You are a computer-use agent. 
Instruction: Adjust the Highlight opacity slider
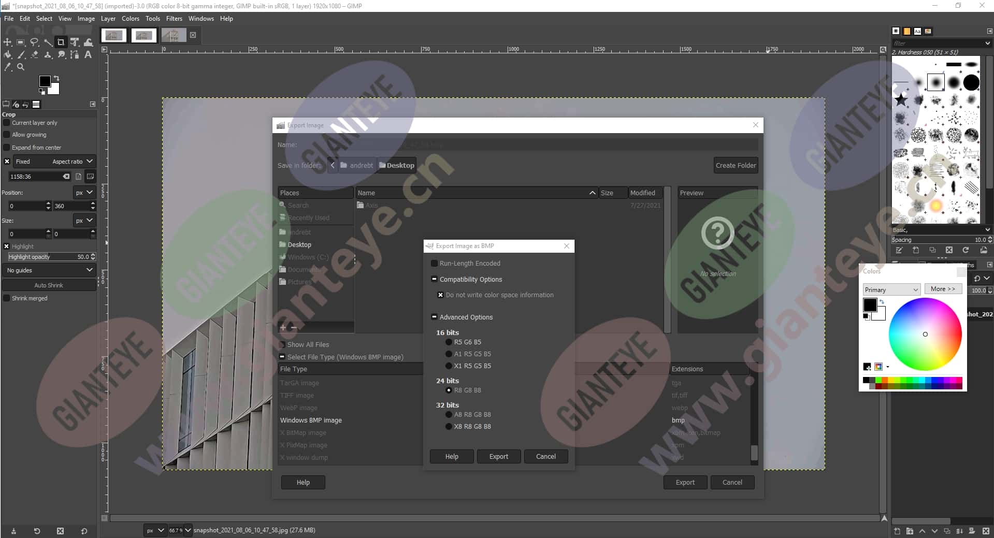tap(52, 257)
